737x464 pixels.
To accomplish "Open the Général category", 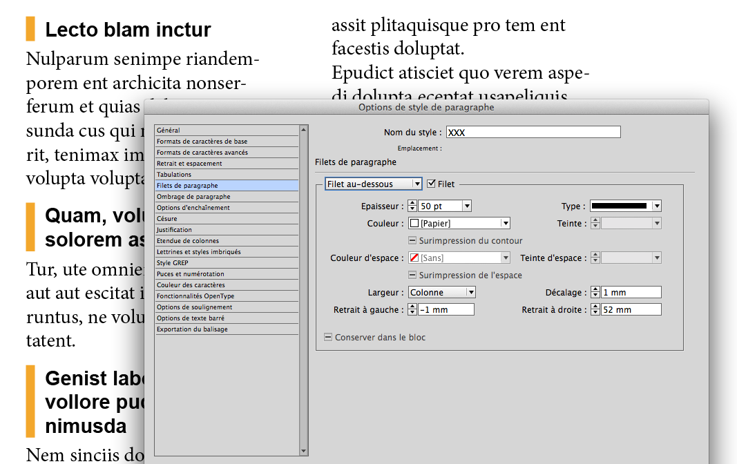I will [x=227, y=130].
